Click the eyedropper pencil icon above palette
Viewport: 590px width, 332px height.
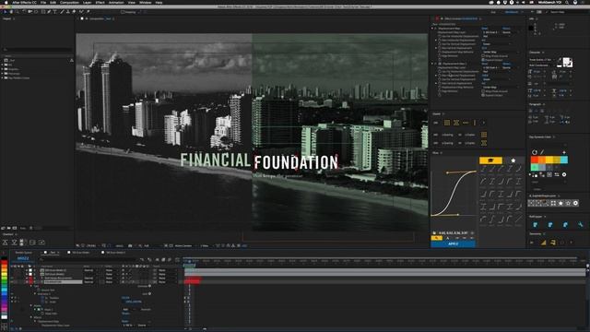[x=542, y=152]
